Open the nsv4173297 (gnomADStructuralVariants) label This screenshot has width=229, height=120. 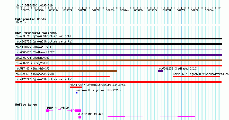pos(44,79)
